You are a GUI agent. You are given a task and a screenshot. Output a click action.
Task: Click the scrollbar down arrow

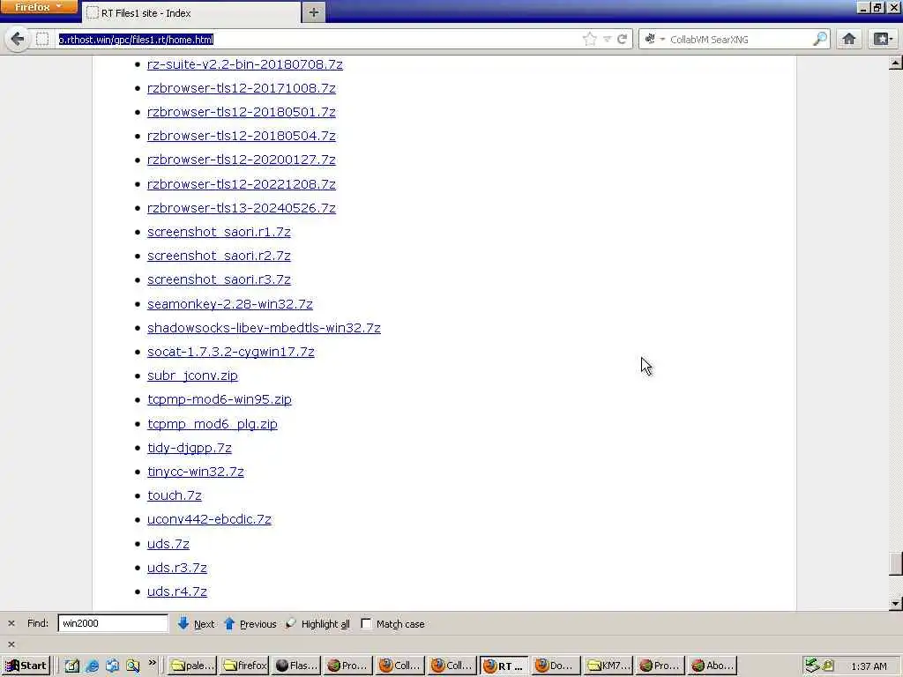[896, 603]
